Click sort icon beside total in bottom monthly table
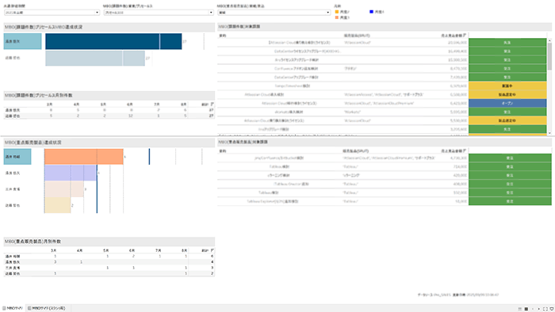Image resolution: width=555 pixels, height=312 pixels. click(212, 250)
